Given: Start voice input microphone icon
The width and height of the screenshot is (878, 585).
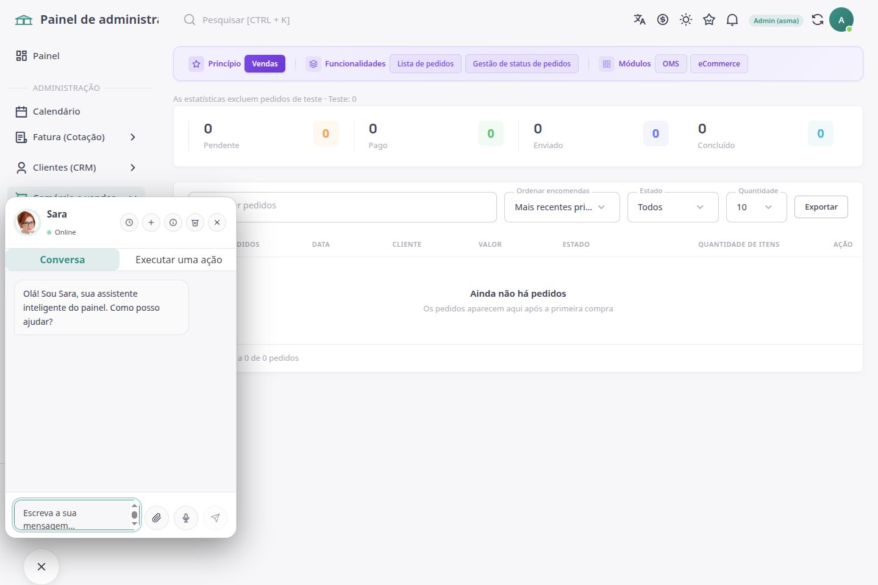Looking at the screenshot, I should click(x=186, y=518).
